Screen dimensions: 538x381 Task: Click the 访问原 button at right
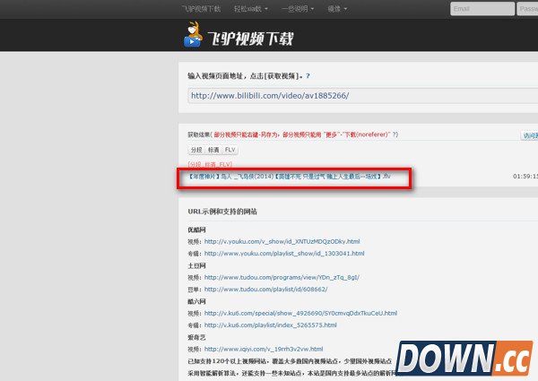pos(529,136)
